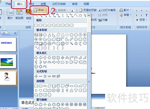Switch to the 开始 tab
Image resolution: width=150 pixels, height=109 pixels.
[x=8, y=4]
